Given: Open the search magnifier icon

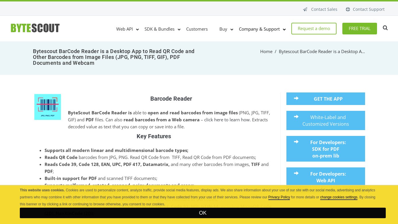Looking at the screenshot, I should click(x=385, y=28).
